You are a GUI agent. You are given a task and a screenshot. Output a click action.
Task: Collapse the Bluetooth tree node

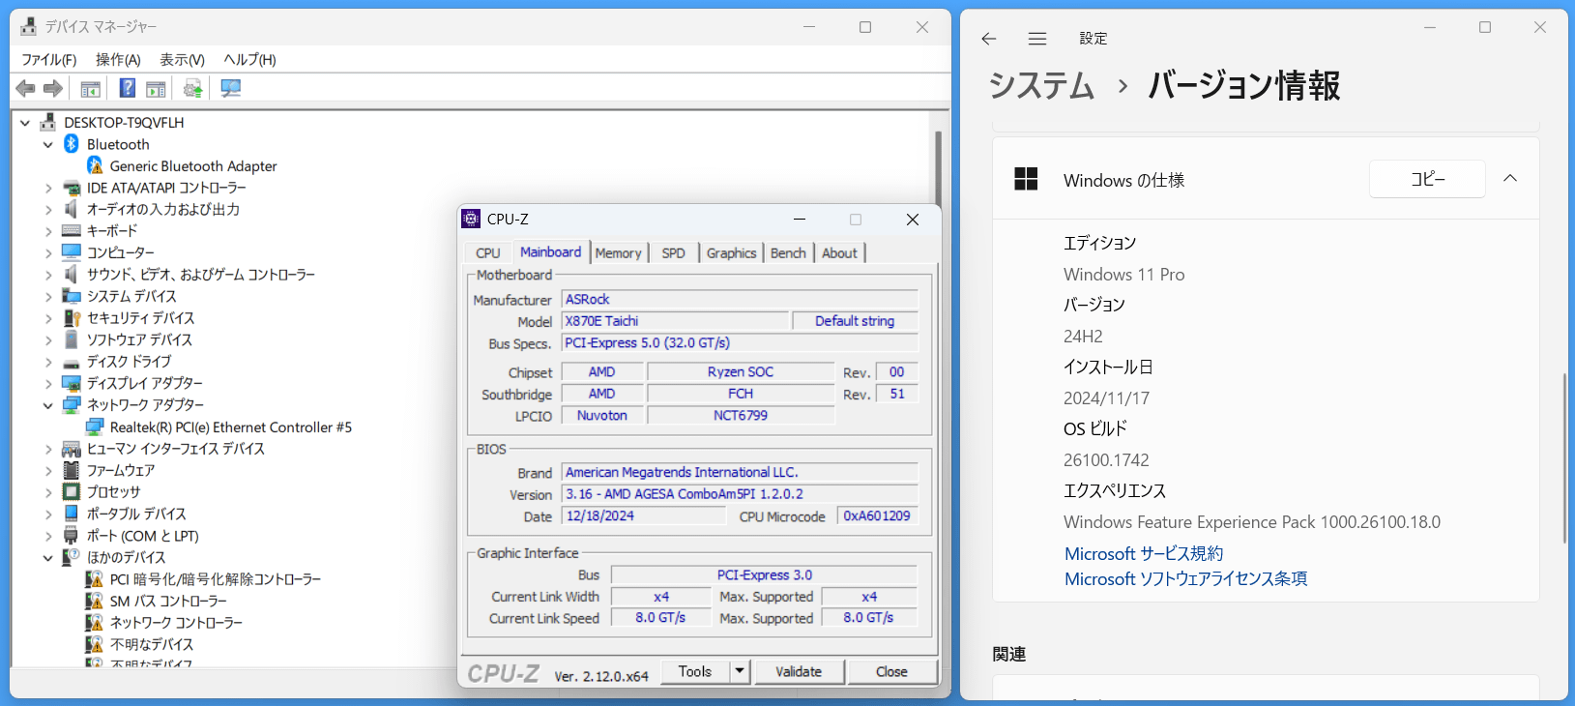tap(48, 144)
